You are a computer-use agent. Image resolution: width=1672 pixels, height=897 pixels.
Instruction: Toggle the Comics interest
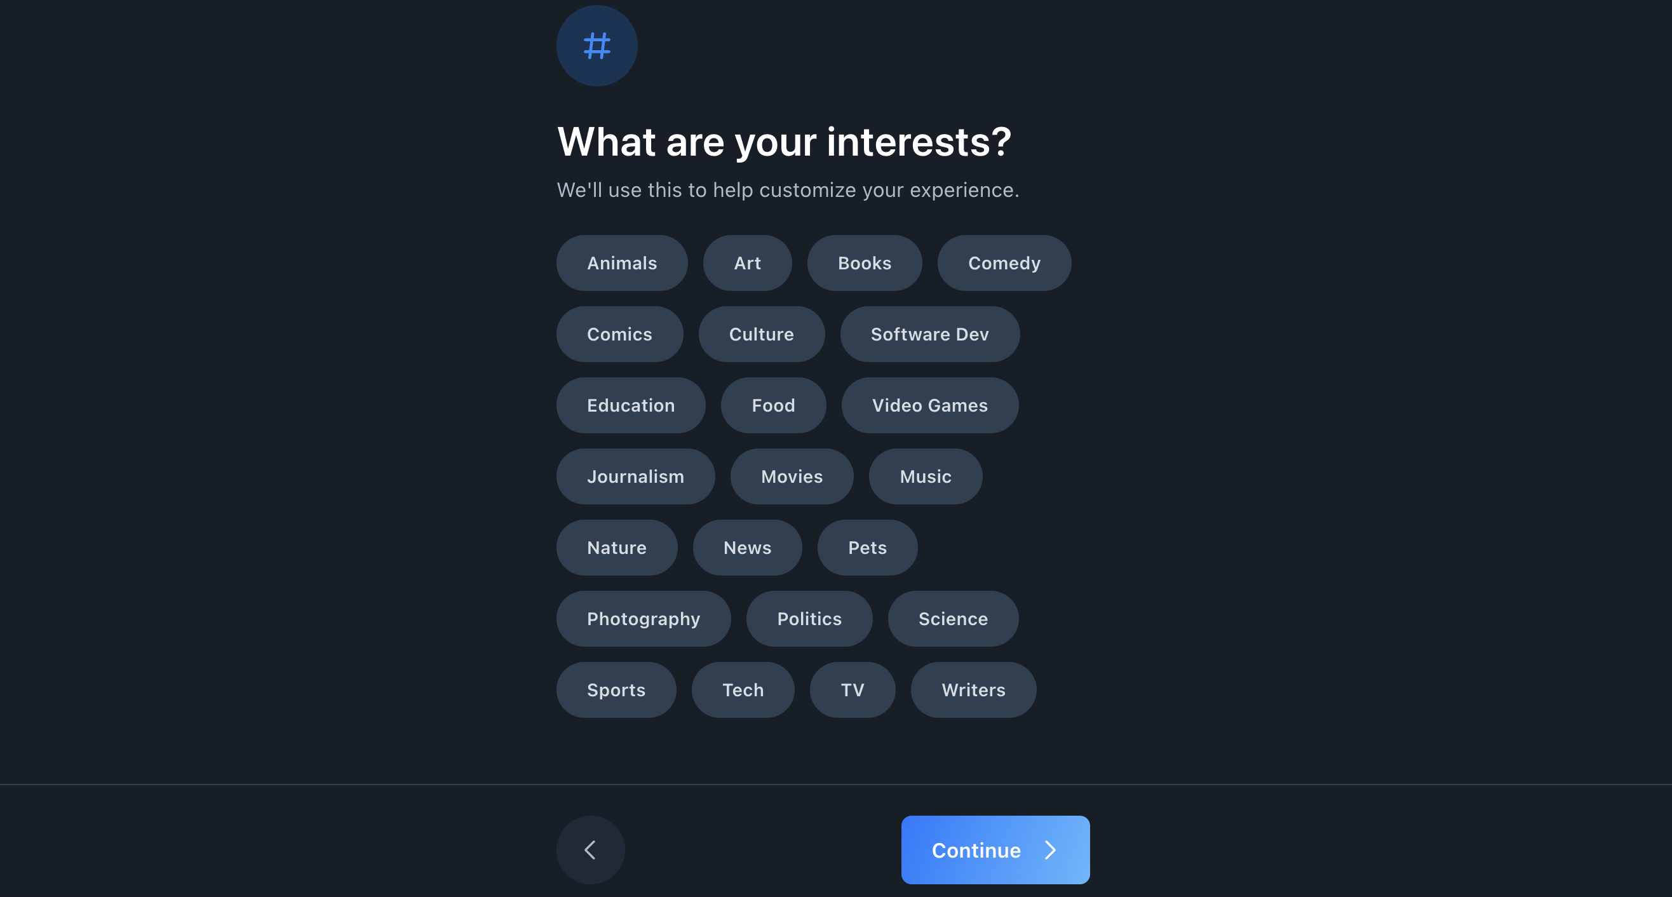619,334
